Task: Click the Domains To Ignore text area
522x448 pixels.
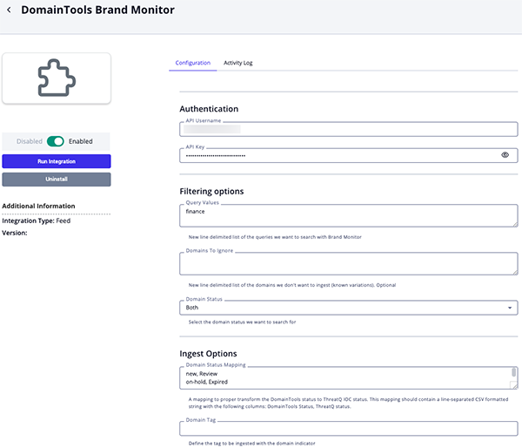Action: coord(349,263)
